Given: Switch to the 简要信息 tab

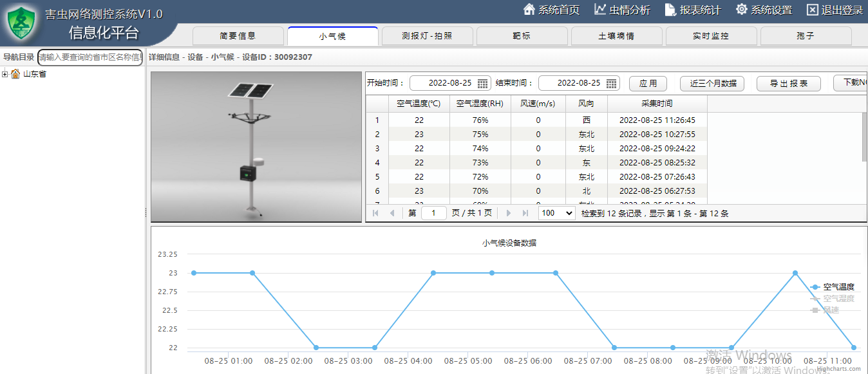Looking at the screenshot, I should pos(238,37).
